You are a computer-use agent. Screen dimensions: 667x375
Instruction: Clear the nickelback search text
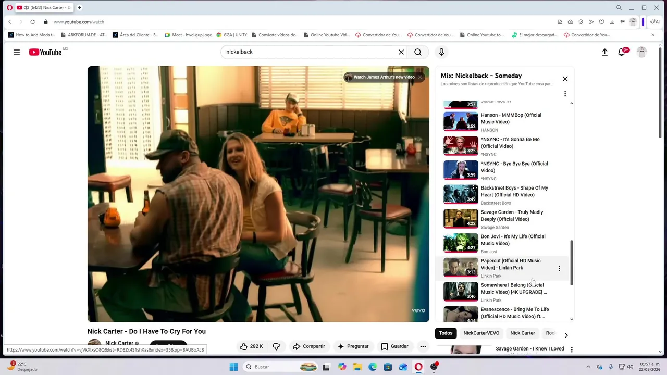(401, 52)
